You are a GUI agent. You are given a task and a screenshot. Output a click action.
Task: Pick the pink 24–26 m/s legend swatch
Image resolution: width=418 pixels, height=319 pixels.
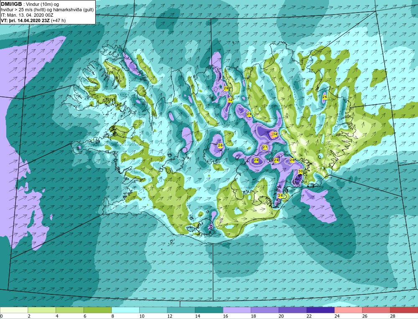point(348,310)
